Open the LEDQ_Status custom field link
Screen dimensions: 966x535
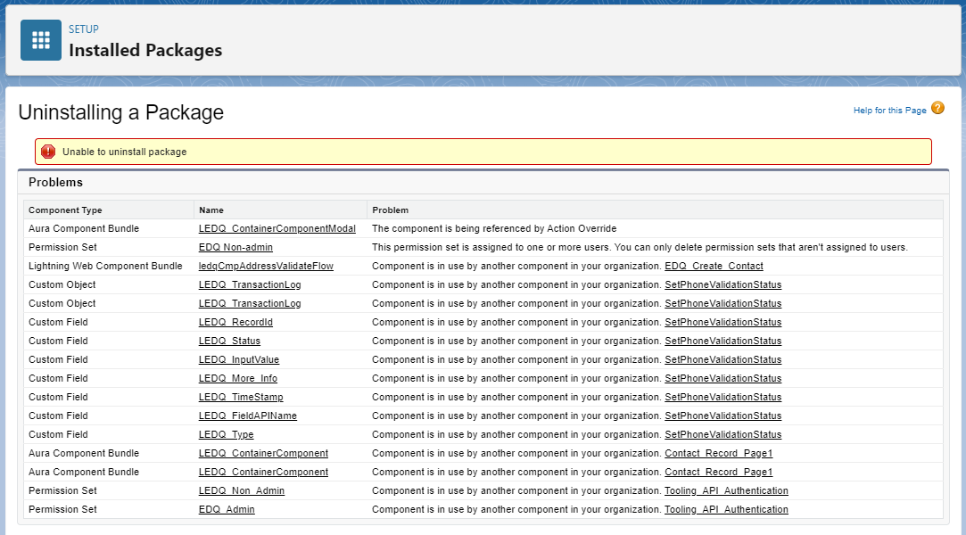(229, 341)
